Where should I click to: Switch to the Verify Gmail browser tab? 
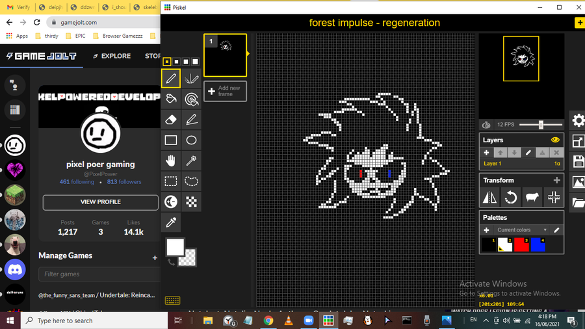(x=19, y=7)
